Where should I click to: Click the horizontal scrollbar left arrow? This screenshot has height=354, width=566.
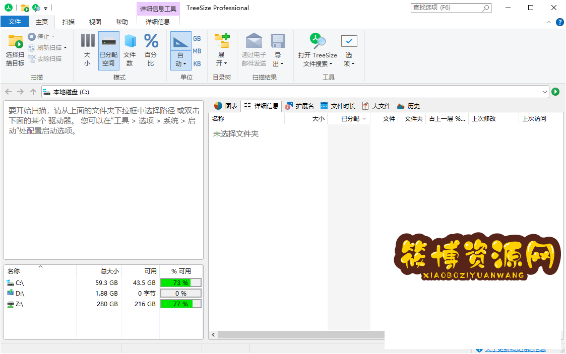[x=213, y=335]
